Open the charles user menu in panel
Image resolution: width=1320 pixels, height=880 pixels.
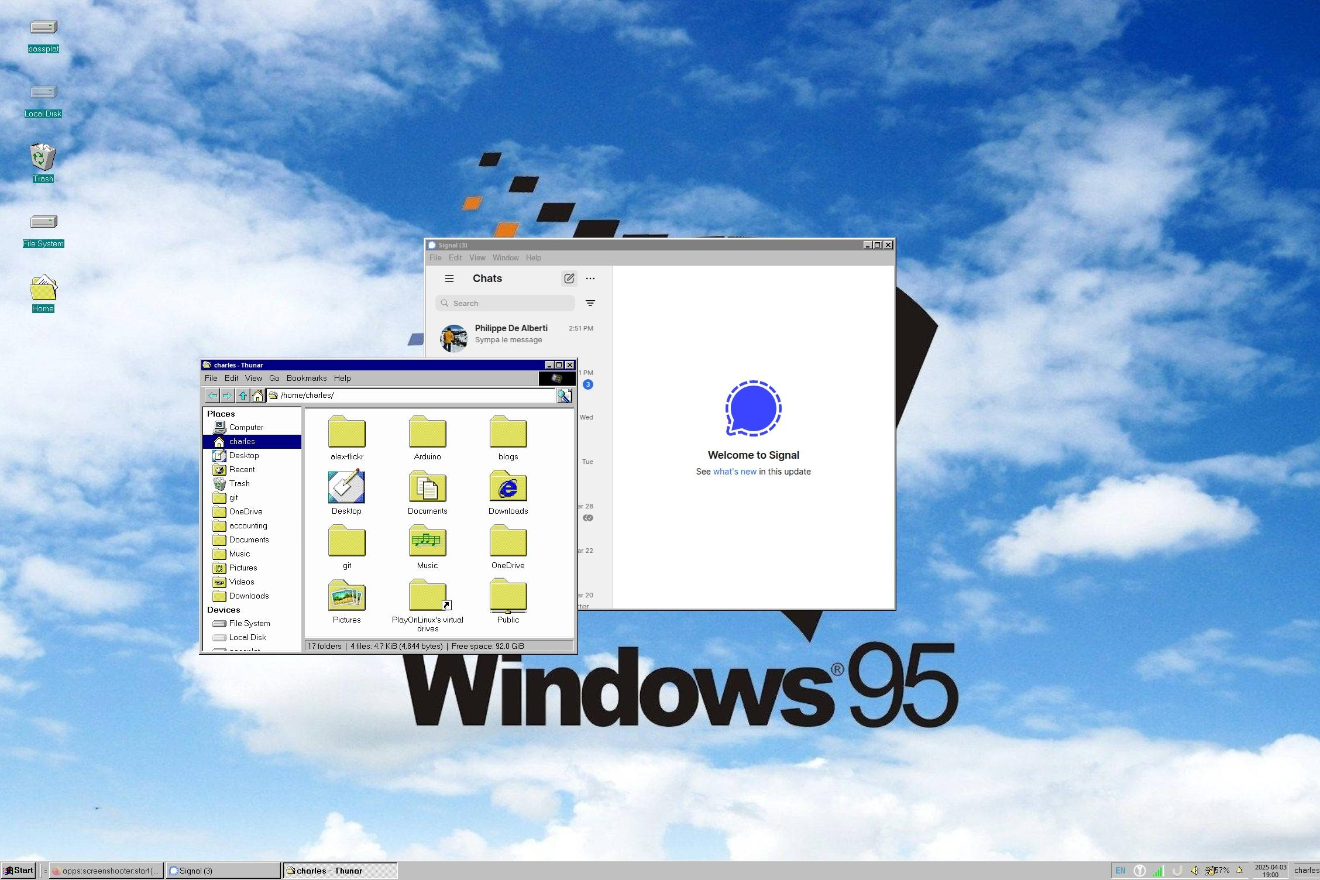(1306, 871)
